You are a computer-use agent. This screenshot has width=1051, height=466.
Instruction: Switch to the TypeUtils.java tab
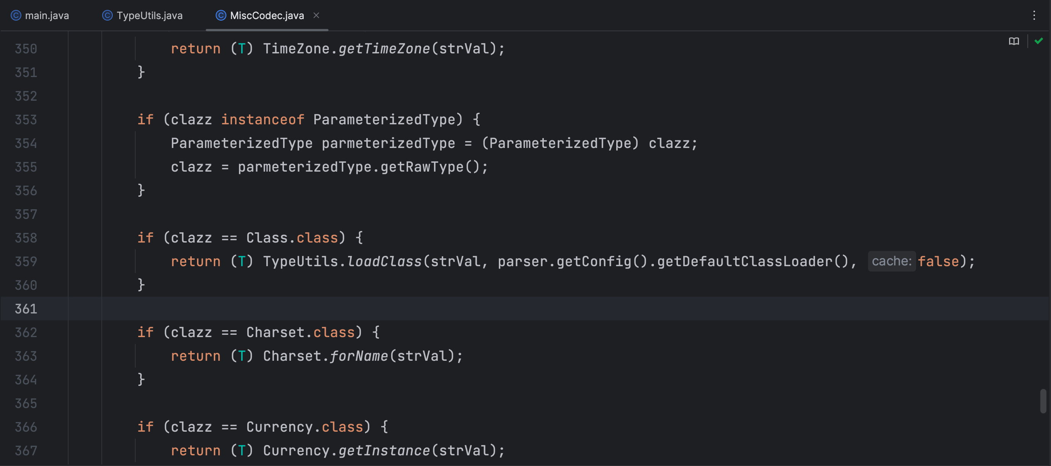143,16
